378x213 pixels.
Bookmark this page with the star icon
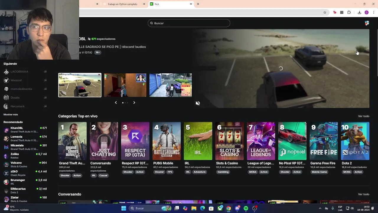coord(325,12)
